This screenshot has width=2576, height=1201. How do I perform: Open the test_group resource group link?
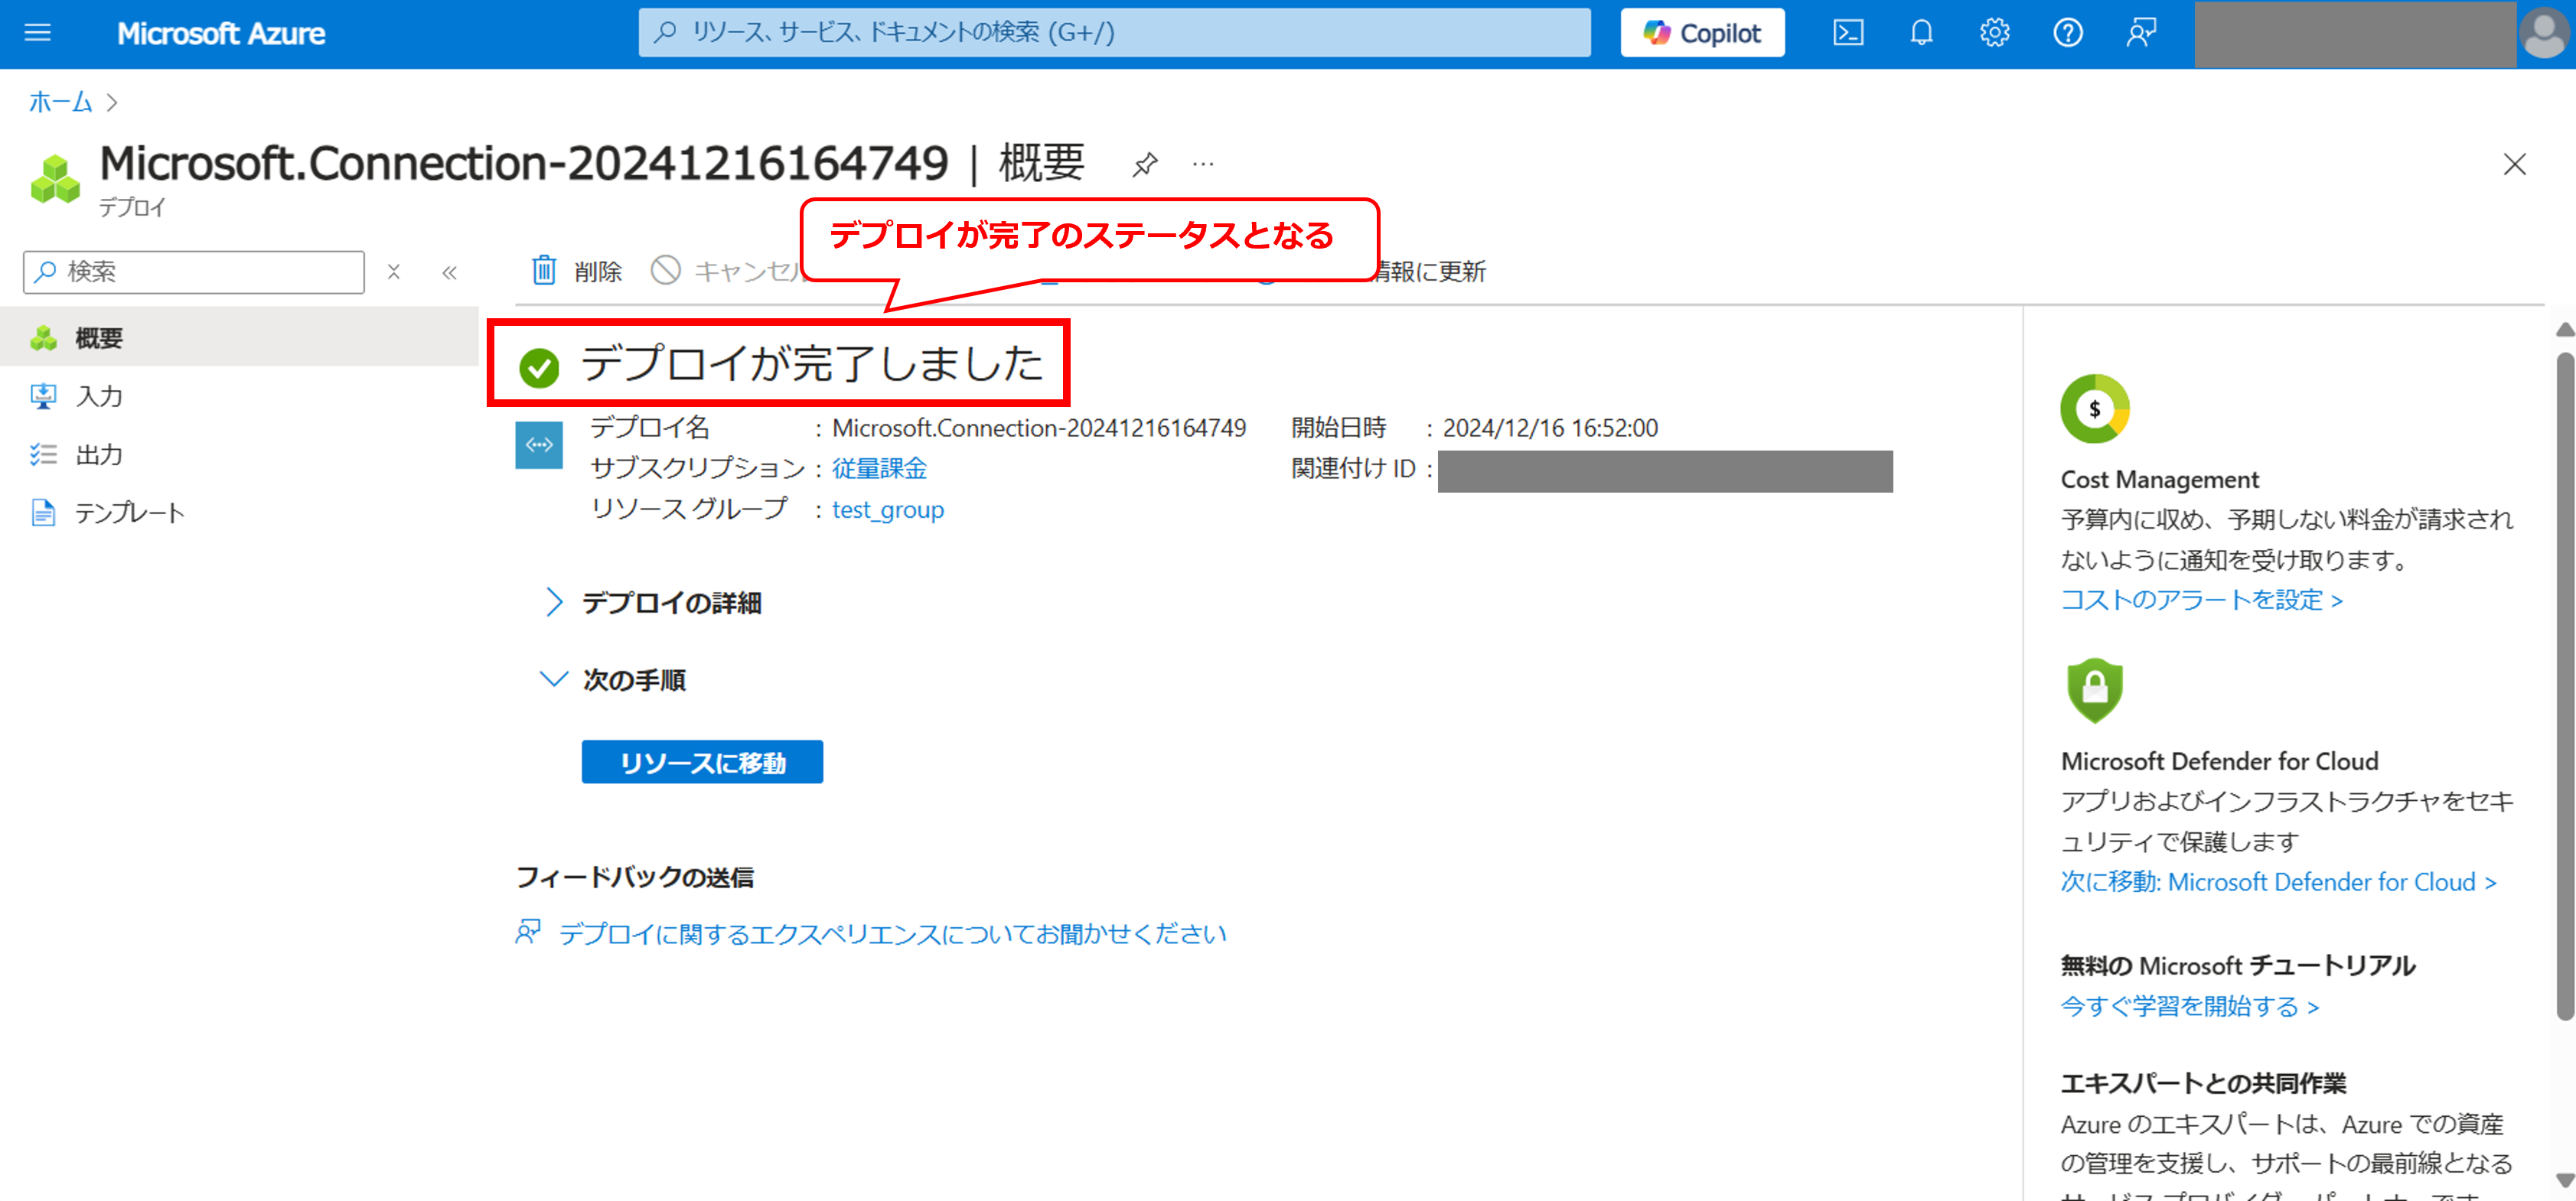[887, 509]
